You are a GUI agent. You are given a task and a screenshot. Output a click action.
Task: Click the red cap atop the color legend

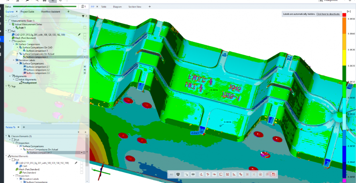click(x=344, y=15)
